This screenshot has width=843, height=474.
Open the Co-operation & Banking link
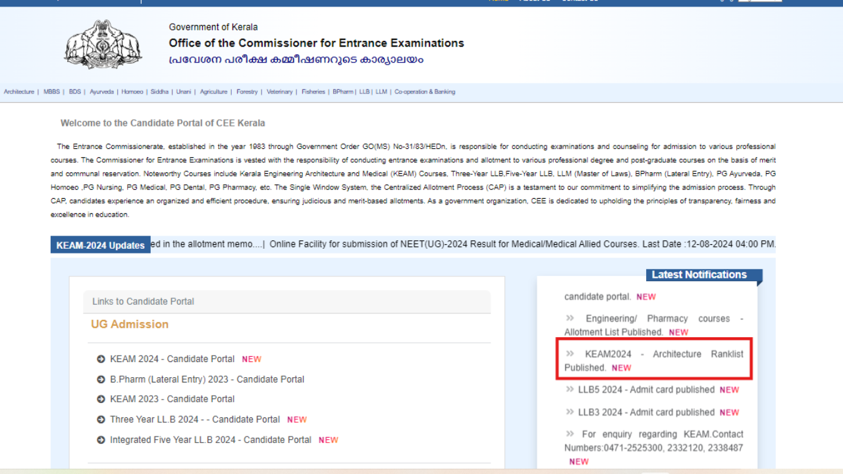coord(425,92)
